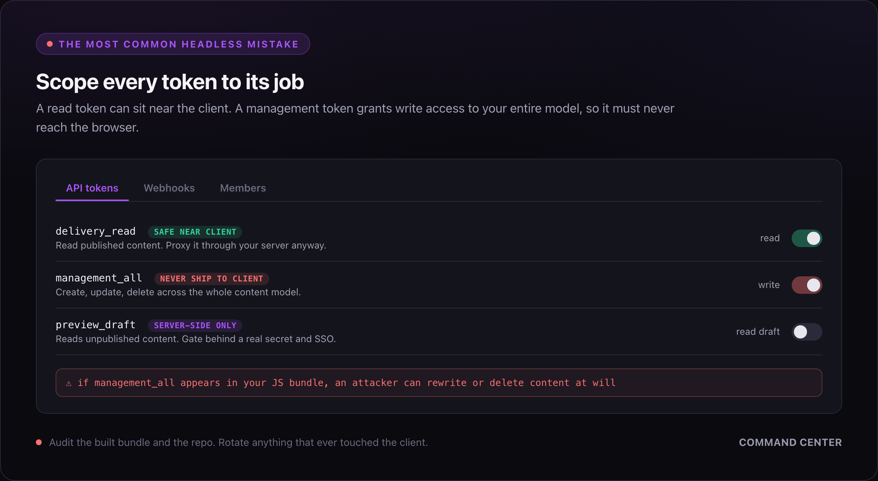Click the Audit the built bundle footnote
The height and width of the screenshot is (481, 878).
click(x=239, y=443)
